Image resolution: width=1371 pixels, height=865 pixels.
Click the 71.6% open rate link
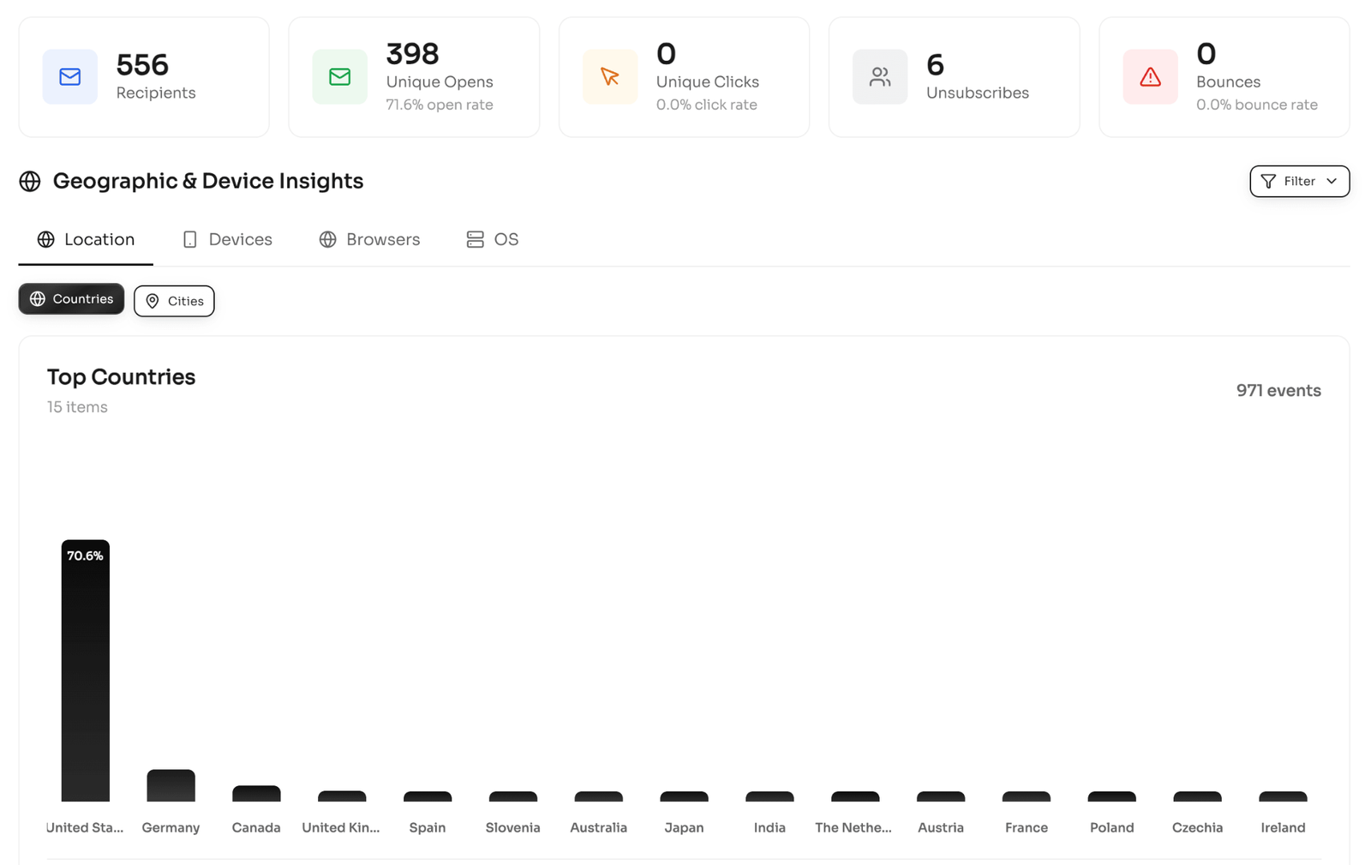[x=440, y=105]
